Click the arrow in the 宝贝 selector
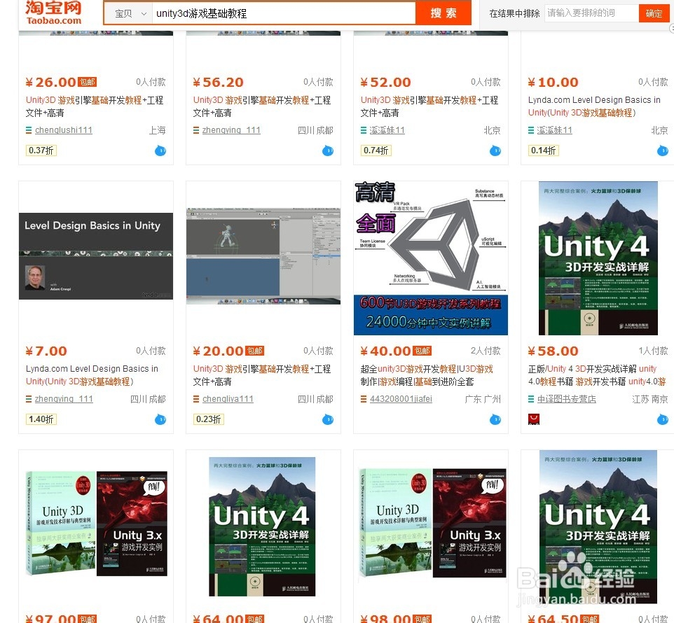Screen dimensions: 674x623 click(145, 13)
